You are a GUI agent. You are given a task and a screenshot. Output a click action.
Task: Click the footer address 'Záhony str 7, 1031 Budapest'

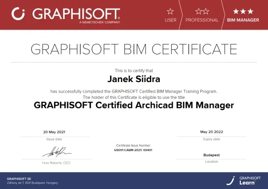click(x=33, y=183)
